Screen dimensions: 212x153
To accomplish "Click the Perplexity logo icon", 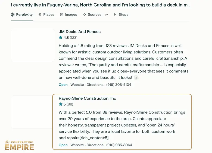I will (x=13, y=14).
